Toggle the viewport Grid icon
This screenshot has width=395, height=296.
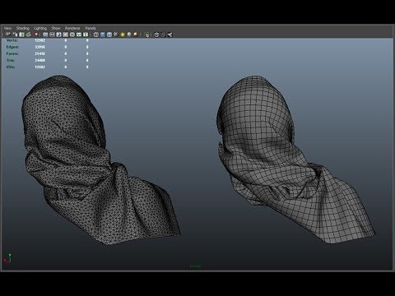point(45,35)
